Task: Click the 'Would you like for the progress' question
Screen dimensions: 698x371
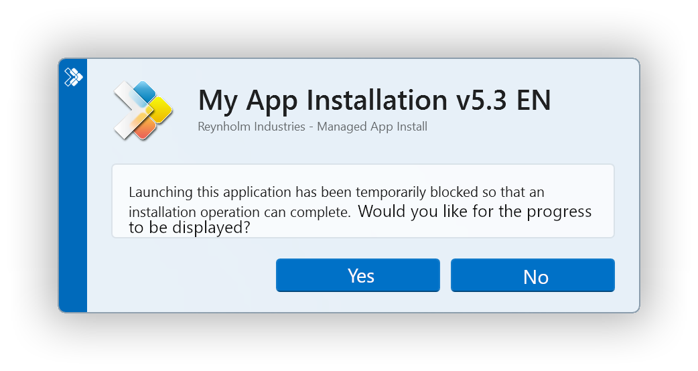Action: pyautogui.click(x=475, y=212)
